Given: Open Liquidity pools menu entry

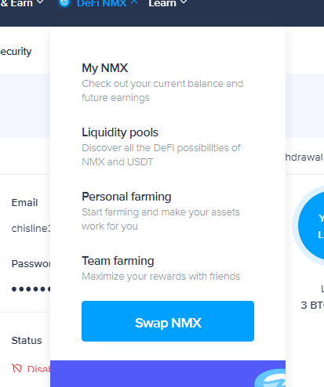Looking at the screenshot, I should [x=161, y=146].
